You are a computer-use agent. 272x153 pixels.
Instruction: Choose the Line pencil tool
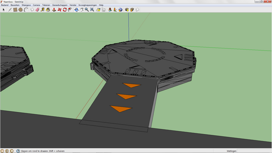pos(10,10)
